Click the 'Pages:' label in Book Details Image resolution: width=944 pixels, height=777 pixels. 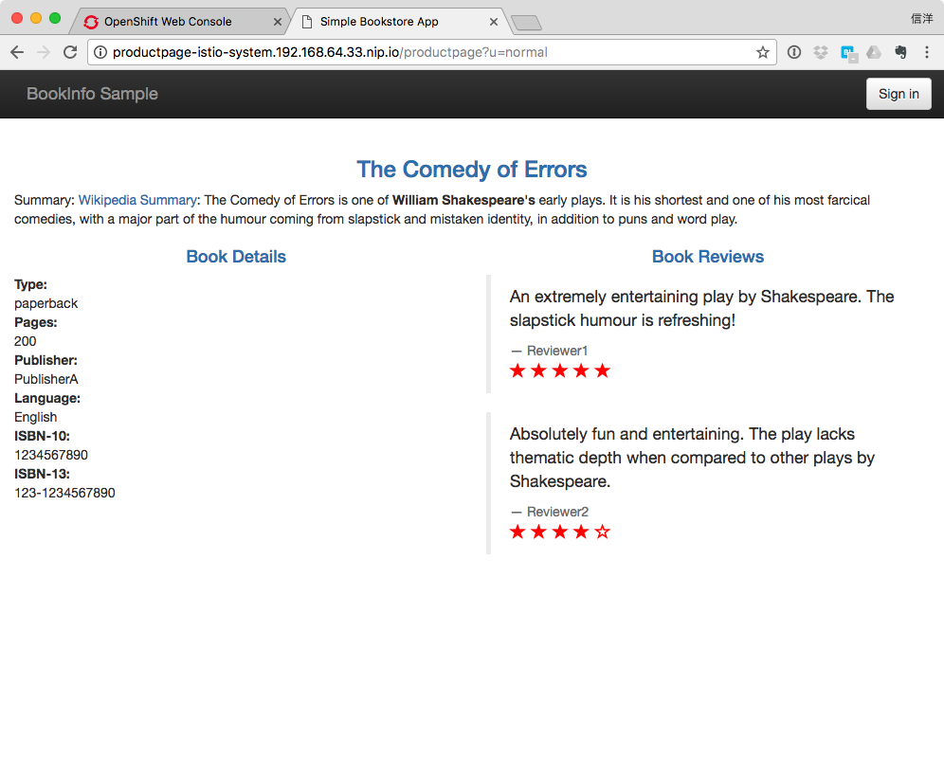click(x=35, y=322)
